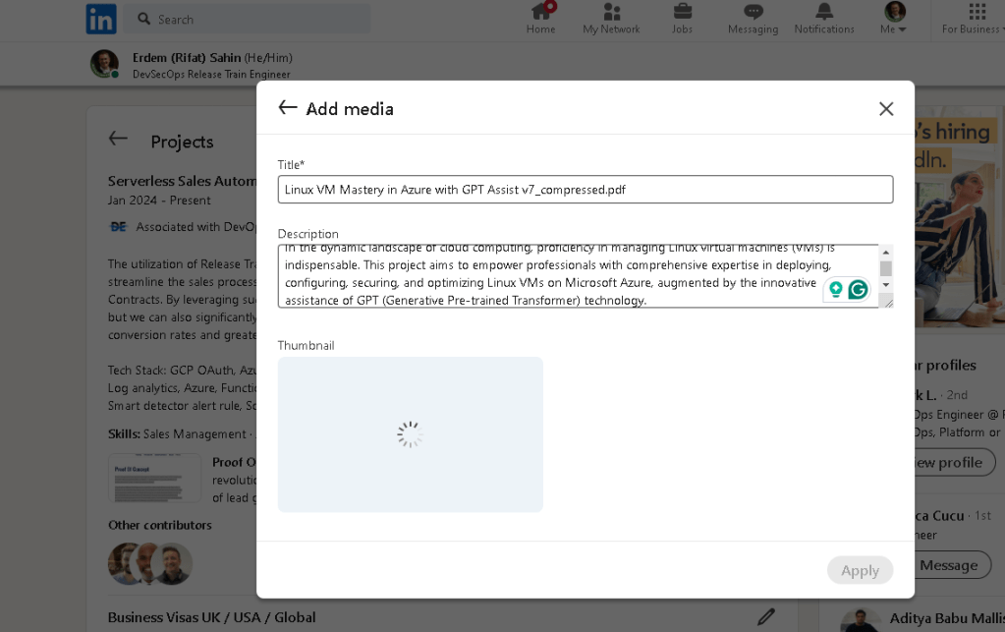Screen dimensions: 1005x632
Task: Open Messaging from the top bar
Action: [x=754, y=19]
